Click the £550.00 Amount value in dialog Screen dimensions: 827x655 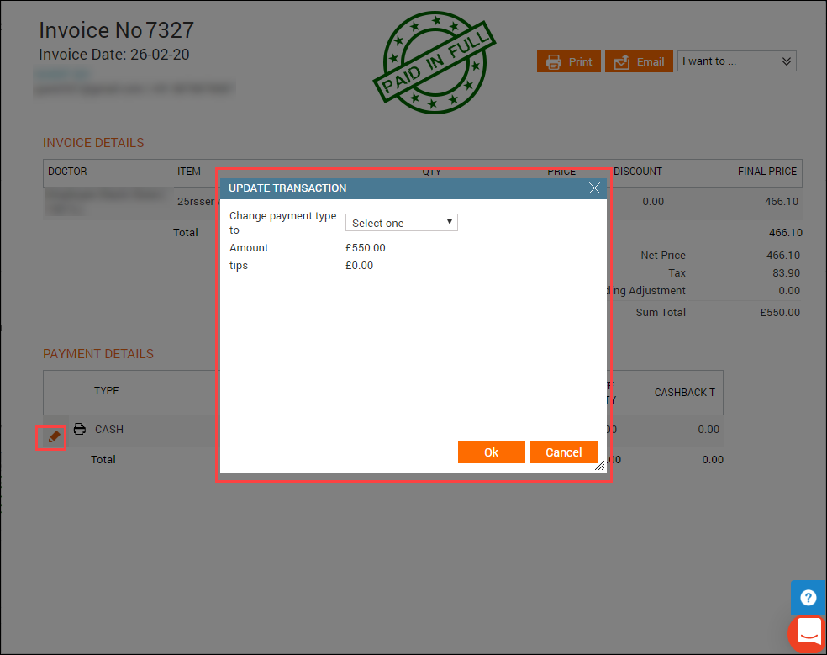pyautogui.click(x=365, y=247)
